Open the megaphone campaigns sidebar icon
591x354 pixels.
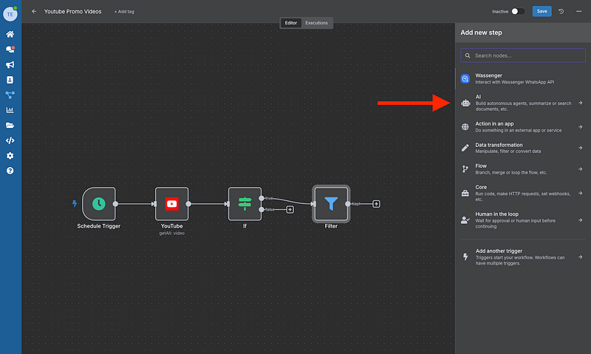pos(10,64)
